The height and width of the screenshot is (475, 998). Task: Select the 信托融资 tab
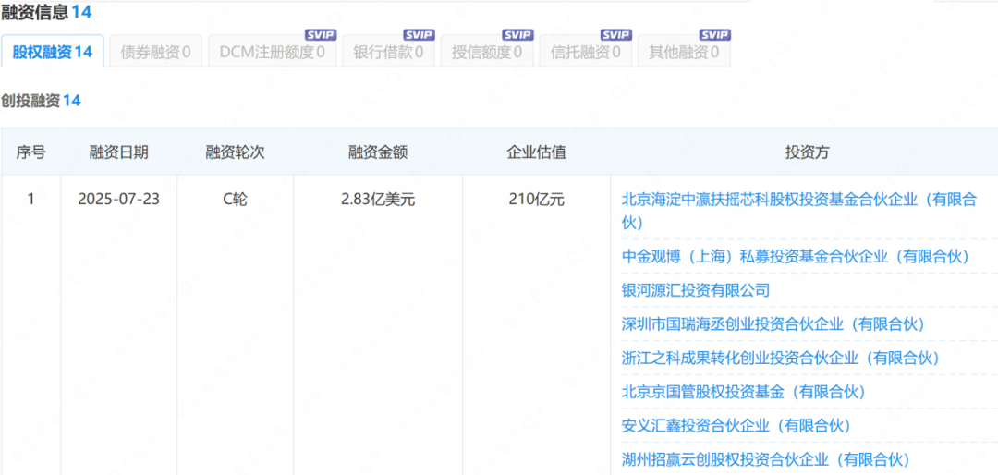[585, 53]
